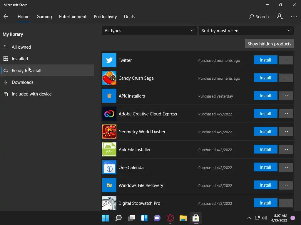Click the Apk File Installer icon
This screenshot has width=301, height=225.
[x=109, y=149]
